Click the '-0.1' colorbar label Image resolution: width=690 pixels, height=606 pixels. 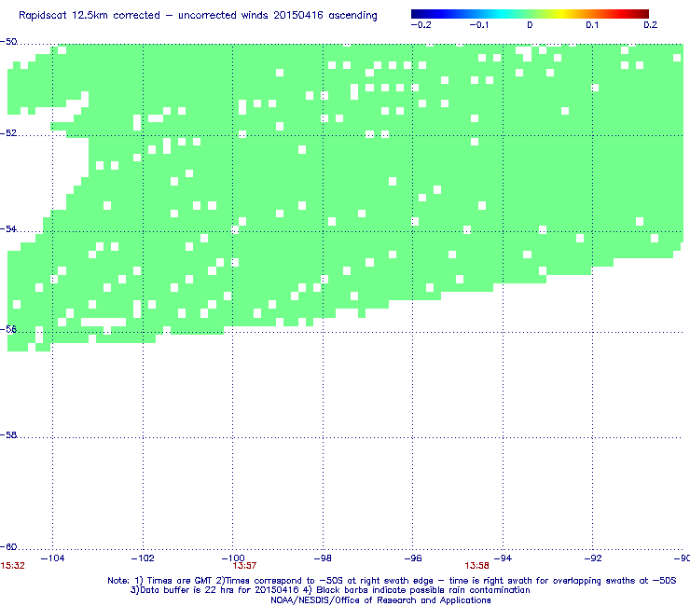(x=478, y=25)
